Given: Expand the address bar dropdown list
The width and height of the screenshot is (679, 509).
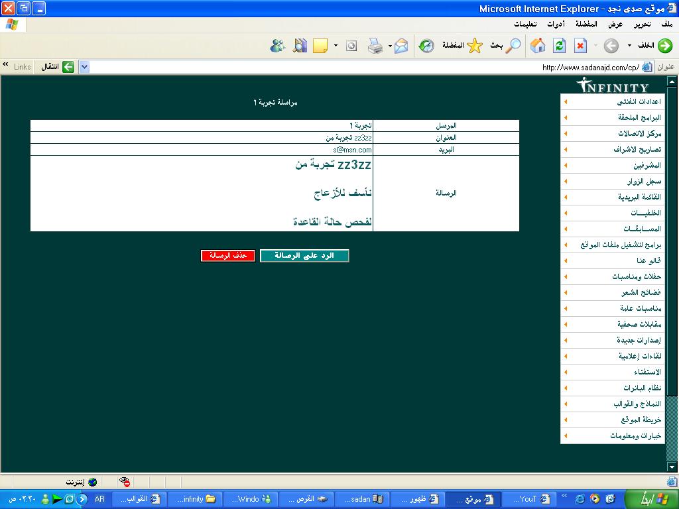Looking at the screenshot, I should [84, 67].
